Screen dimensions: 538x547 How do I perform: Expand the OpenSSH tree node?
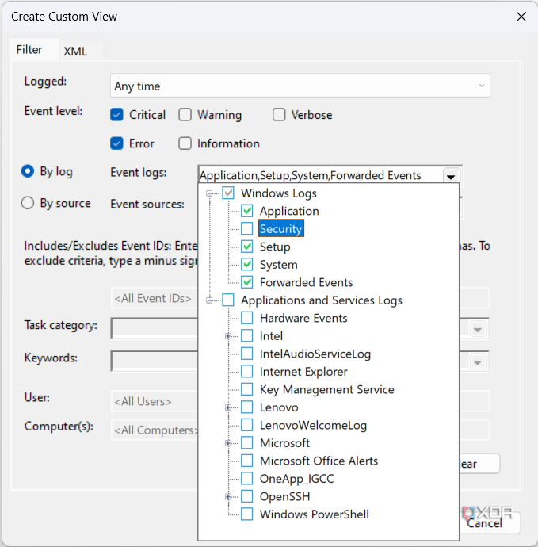(x=228, y=496)
